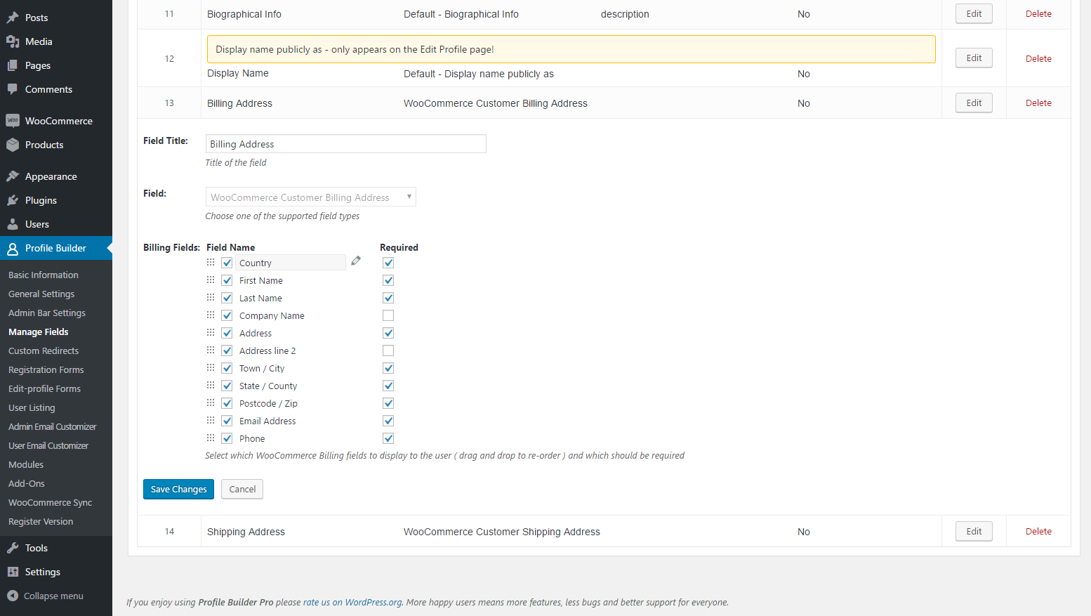
Task: Toggle Company Name Required checkbox
Action: (x=388, y=315)
